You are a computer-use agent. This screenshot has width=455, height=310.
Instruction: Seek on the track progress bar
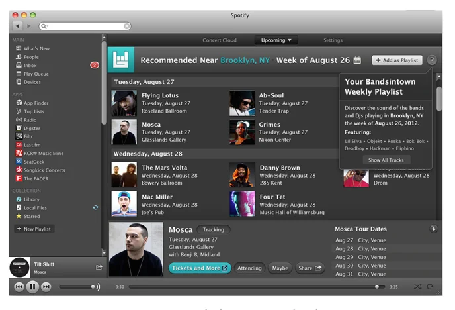click(x=257, y=287)
